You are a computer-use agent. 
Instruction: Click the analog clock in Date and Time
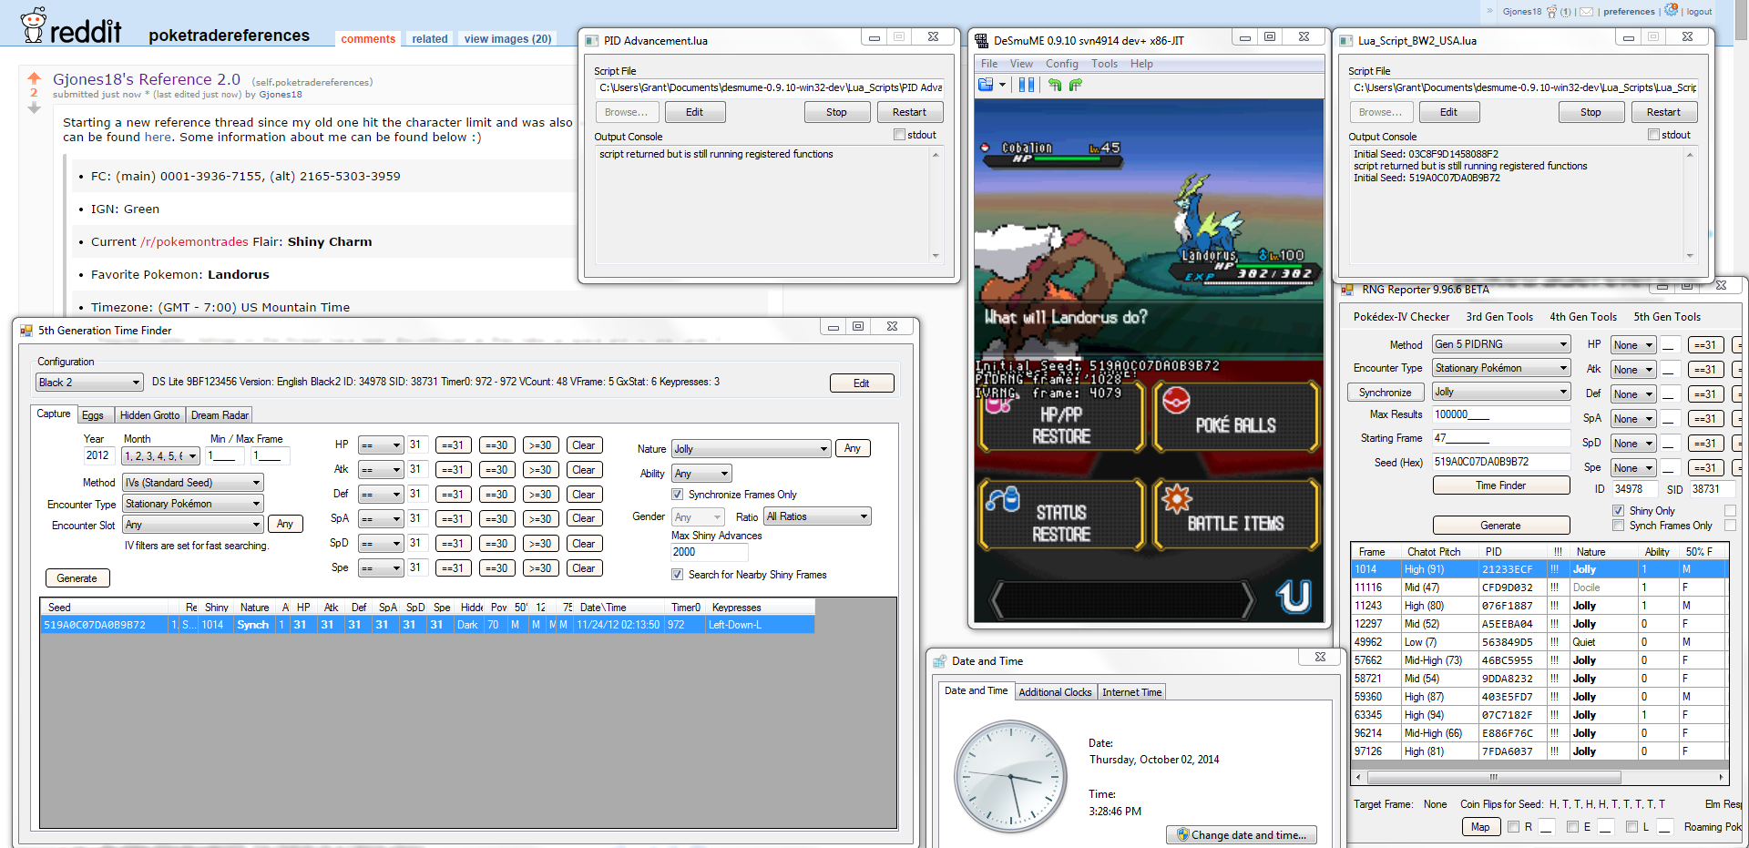[1010, 777]
